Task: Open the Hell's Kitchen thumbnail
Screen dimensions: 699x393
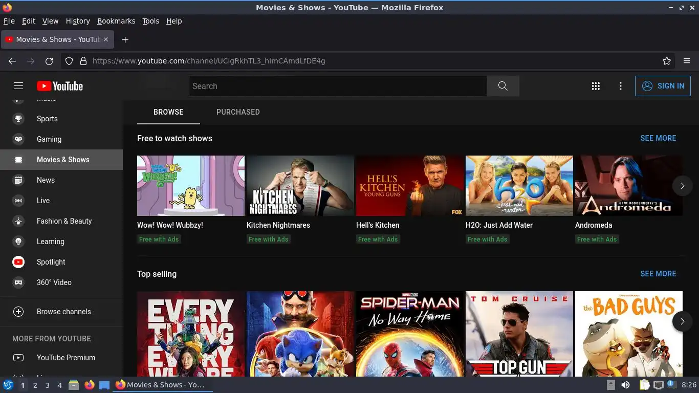Action: (410, 186)
